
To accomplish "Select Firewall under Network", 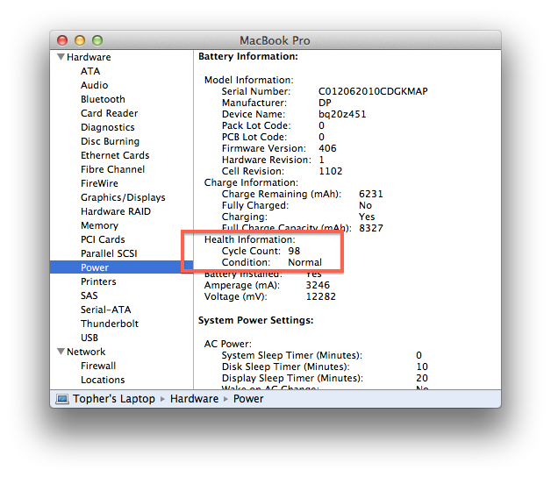I will click(98, 366).
